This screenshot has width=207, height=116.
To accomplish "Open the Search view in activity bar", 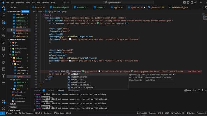I will click(x=3, y=15).
